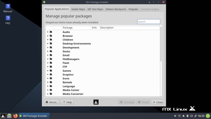Click the Media Converter folder icon

[x=51, y=94]
